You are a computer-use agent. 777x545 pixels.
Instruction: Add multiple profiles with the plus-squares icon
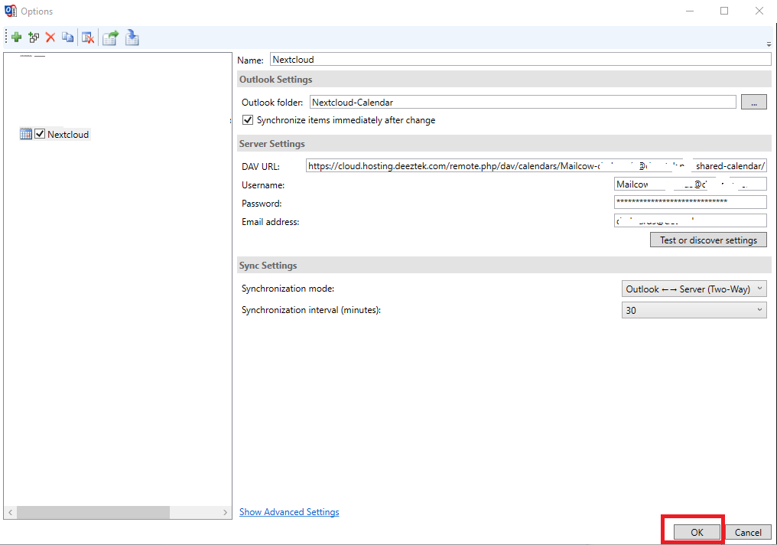pos(34,38)
